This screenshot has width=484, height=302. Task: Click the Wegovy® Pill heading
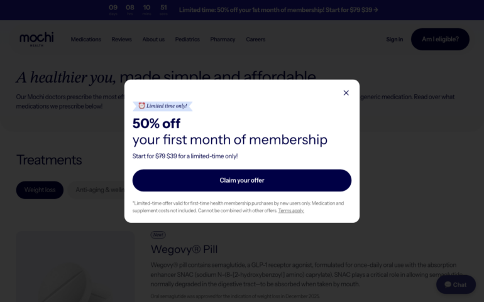[x=184, y=249]
